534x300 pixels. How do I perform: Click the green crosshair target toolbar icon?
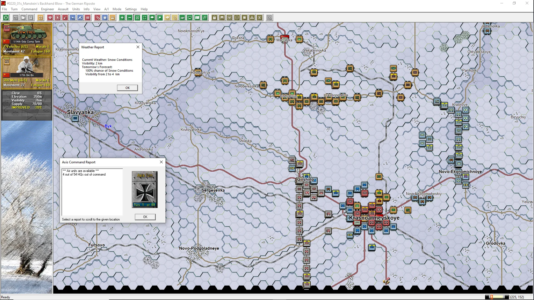[x=6, y=17]
